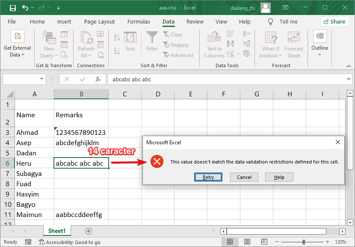This screenshot has width=355, height=247.
Task: Select cell A3 containing Ahmad
Action: [35, 132]
